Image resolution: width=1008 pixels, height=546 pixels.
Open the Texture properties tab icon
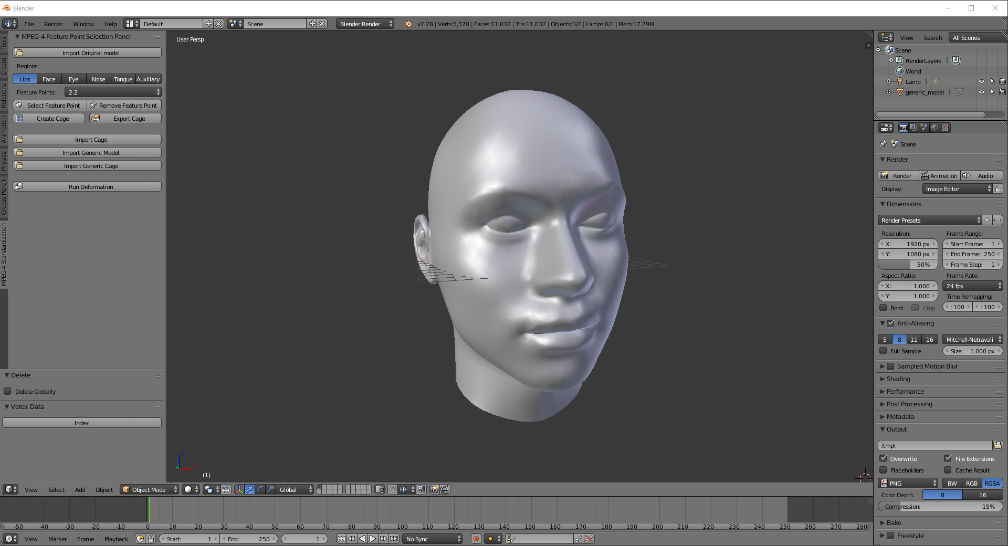click(945, 128)
